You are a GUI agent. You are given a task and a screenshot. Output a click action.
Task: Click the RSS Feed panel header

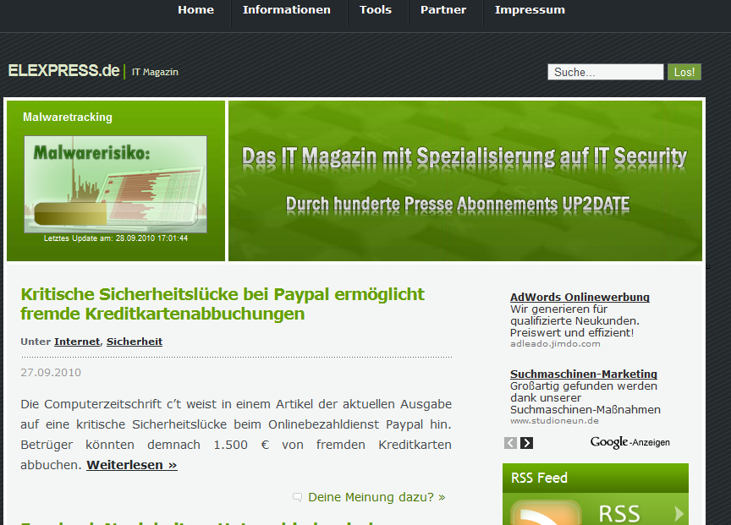pyautogui.click(x=596, y=478)
